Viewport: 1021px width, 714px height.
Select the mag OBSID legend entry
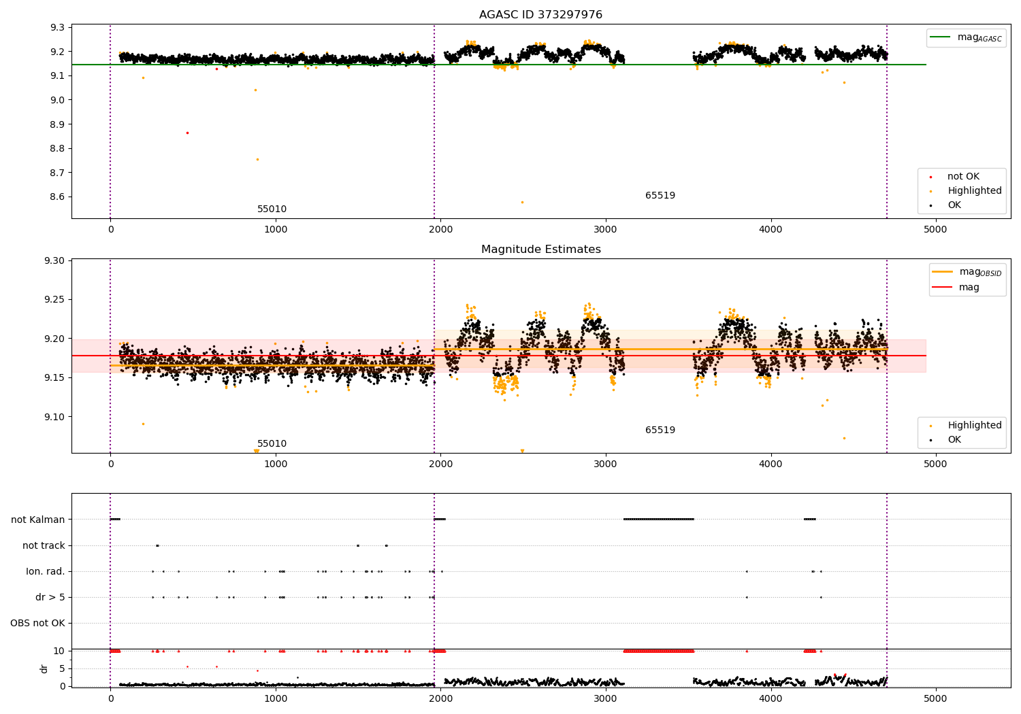pyautogui.click(x=967, y=272)
